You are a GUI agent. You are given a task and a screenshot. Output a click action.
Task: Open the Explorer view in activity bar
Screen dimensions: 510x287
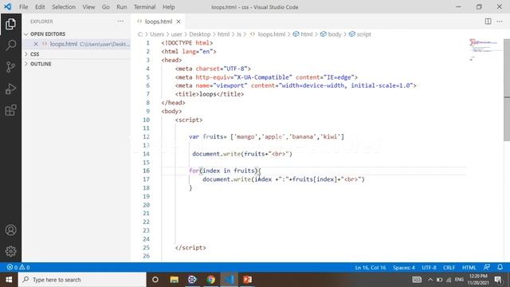10,24
